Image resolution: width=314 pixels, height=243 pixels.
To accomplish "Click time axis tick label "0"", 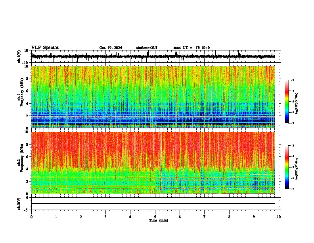I will click(31, 217).
